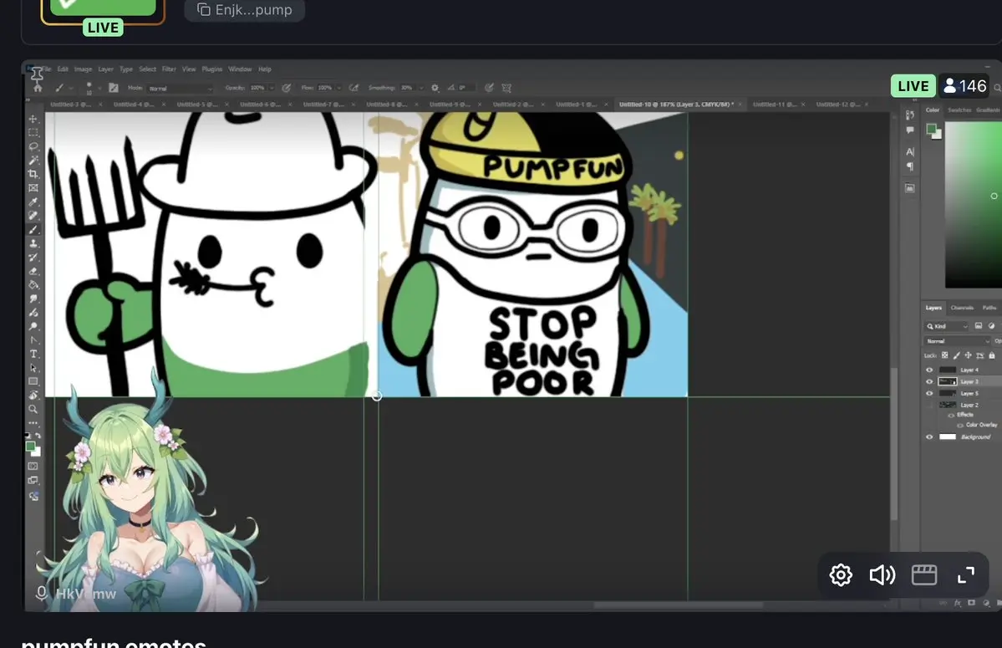Open layer filter Kind dropdown
This screenshot has height=648, width=1002.
tap(947, 326)
